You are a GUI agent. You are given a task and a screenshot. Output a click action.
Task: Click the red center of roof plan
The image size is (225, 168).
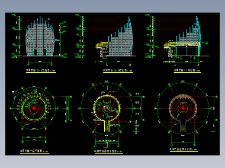183,108
